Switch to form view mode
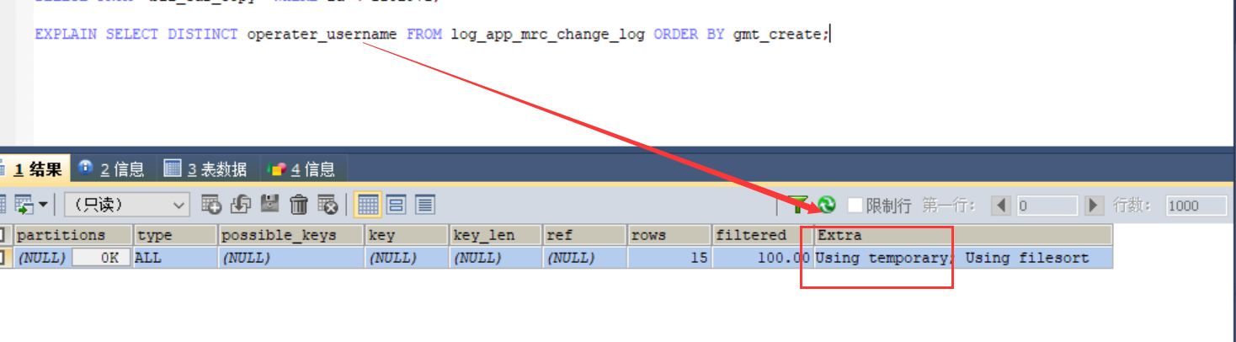 pos(397,204)
